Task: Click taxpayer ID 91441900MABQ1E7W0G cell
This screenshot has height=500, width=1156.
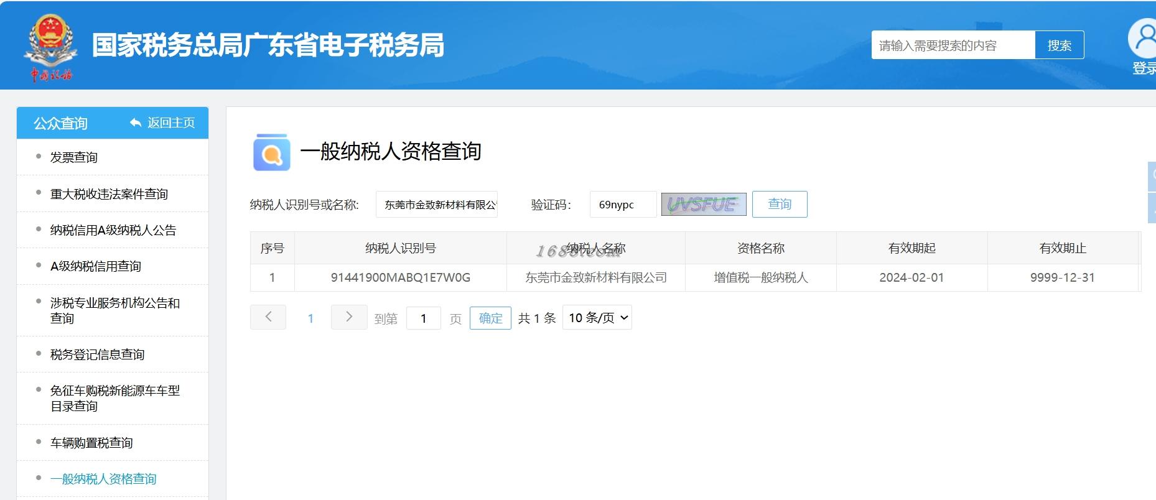Action: click(x=401, y=277)
